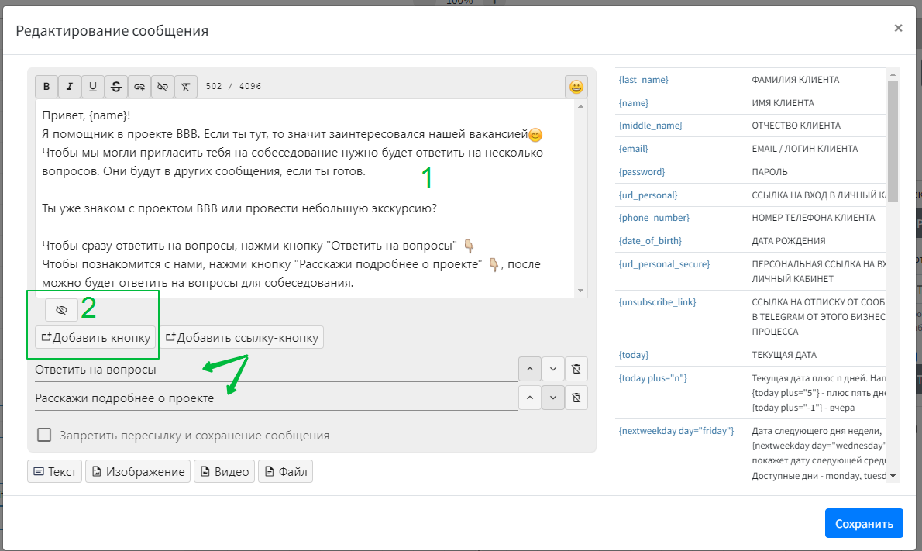Click the "Добавить кнопку" button
The width and height of the screenshot is (922, 551).
[95, 337]
